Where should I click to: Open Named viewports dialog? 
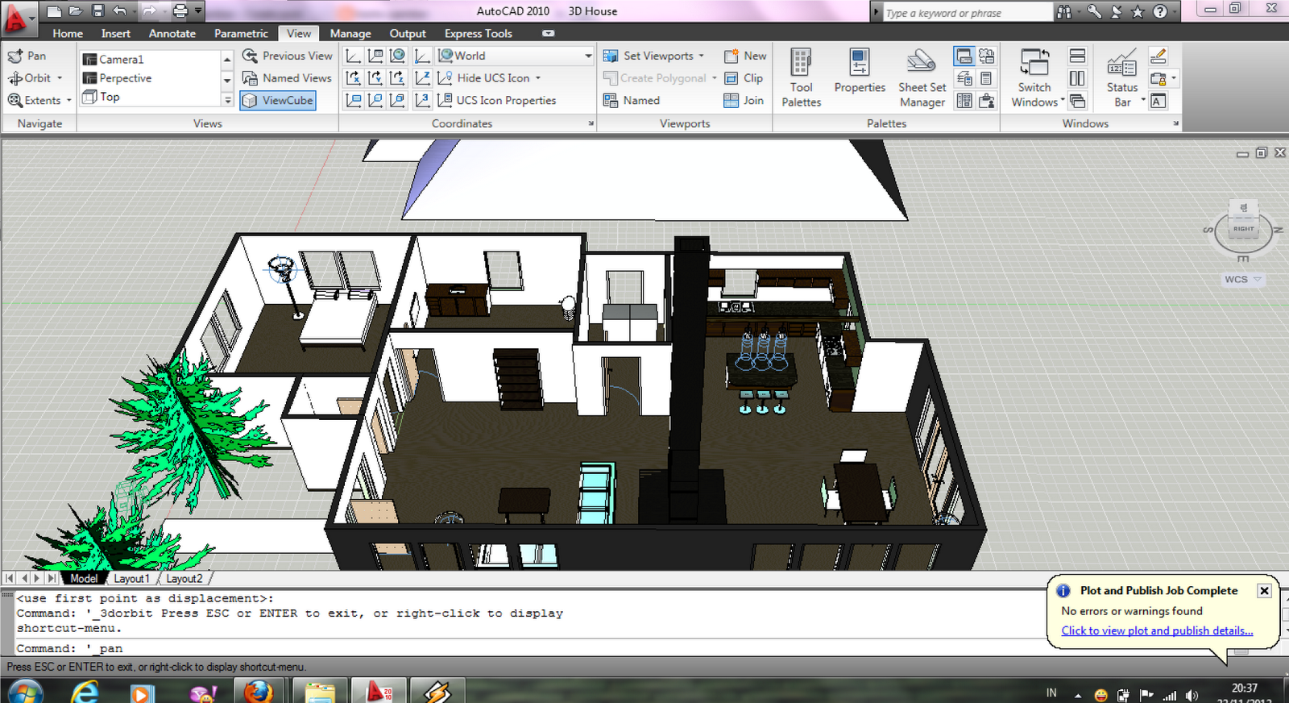pos(632,101)
